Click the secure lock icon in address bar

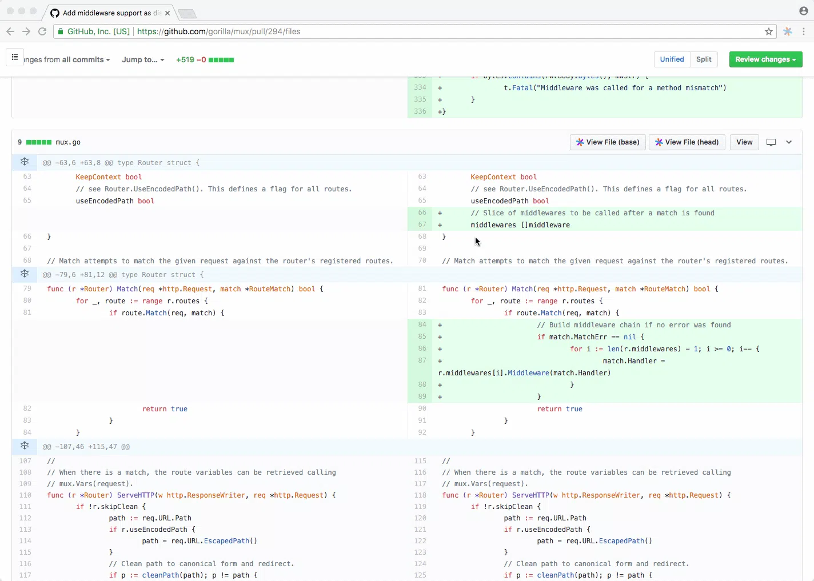(60, 31)
